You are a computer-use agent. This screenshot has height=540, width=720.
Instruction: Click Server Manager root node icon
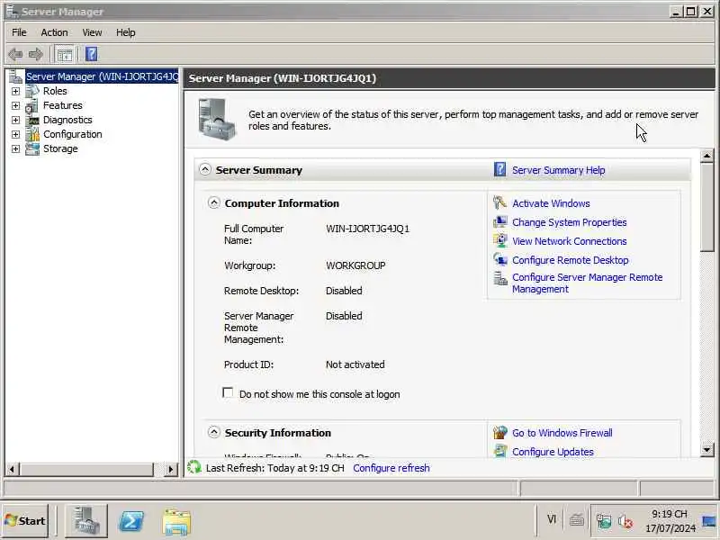15,76
